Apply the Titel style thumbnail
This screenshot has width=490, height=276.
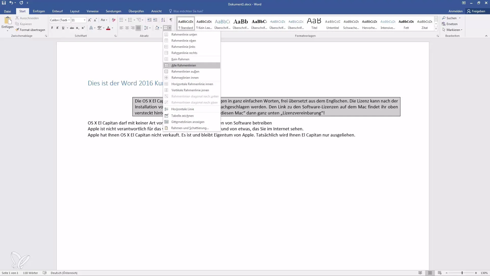click(x=314, y=24)
